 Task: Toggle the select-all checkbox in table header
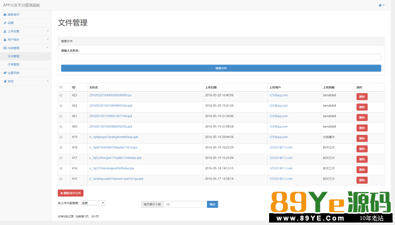click(61, 87)
